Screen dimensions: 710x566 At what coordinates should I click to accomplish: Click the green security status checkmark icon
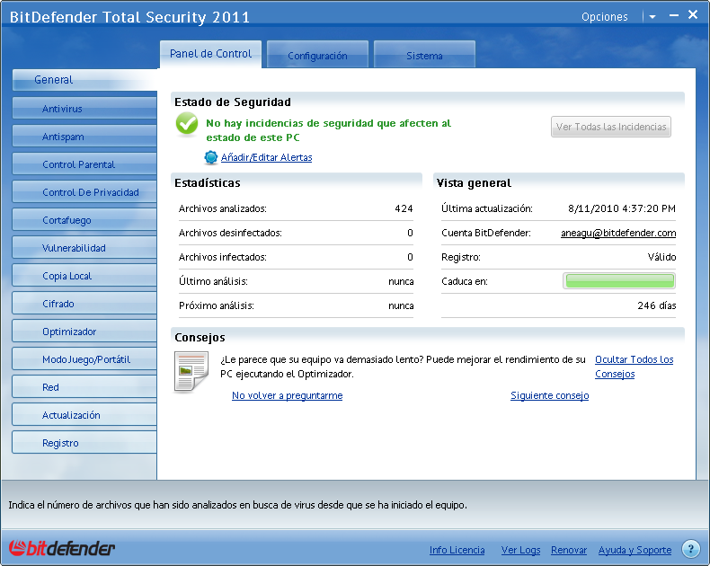tap(187, 124)
